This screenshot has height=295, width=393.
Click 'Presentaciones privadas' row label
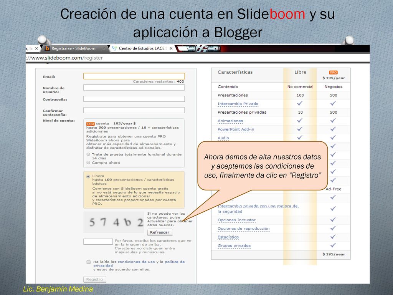click(242, 113)
